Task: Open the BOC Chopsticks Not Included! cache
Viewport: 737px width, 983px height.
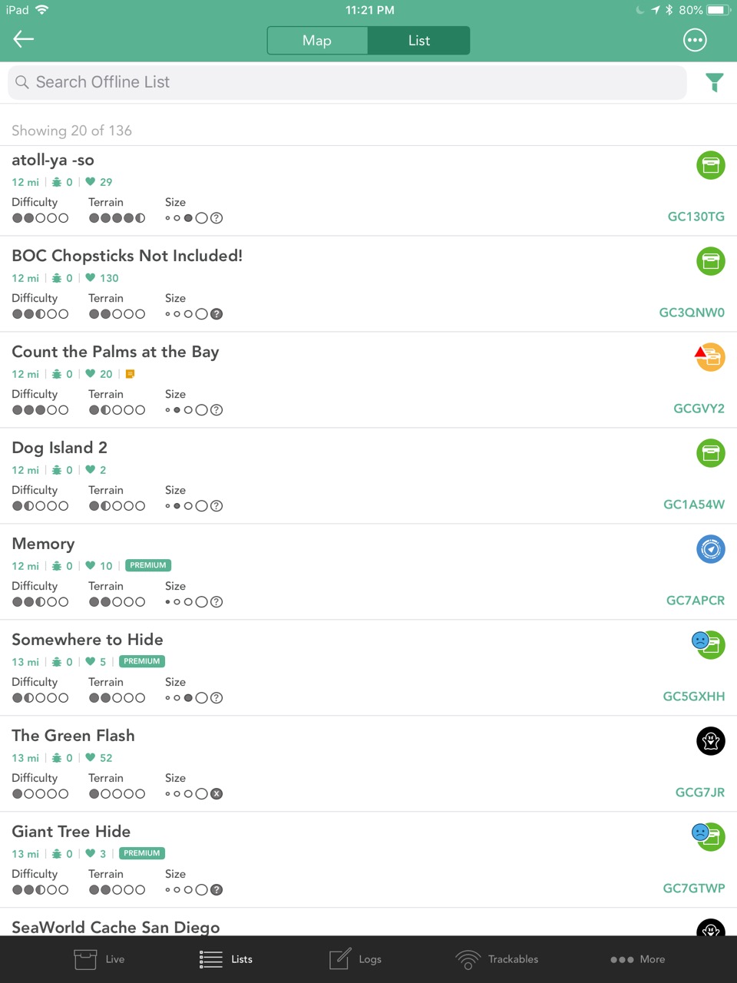Action: click(x=368, y=284)
